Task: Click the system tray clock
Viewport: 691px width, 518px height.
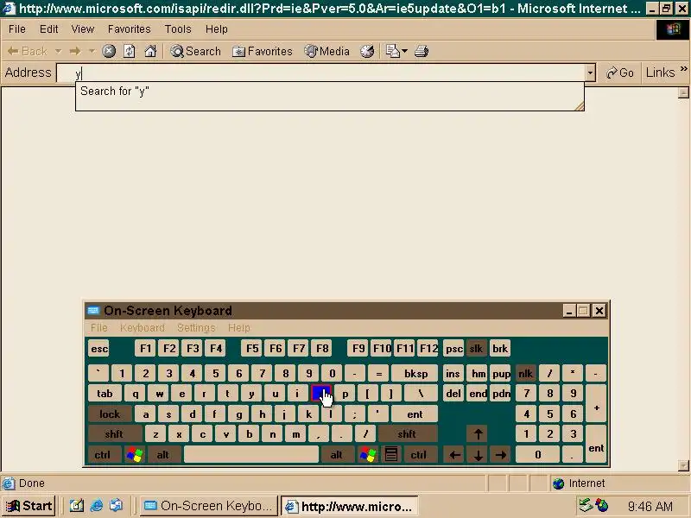Action: (x=650, y=506)
